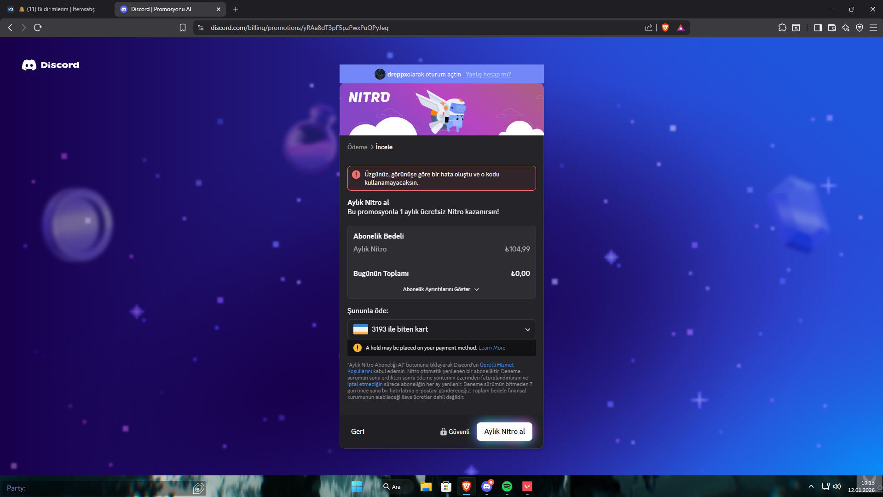Open the Learn More link

(x=492, y=348)
